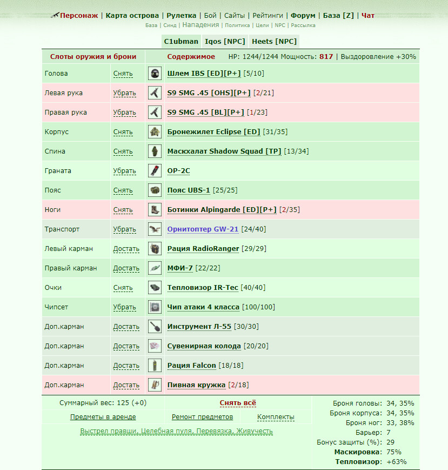Click Снять for the Корпус slot
Image resolution: width=448 pixels, height=470 pixels.
(123, 132)
